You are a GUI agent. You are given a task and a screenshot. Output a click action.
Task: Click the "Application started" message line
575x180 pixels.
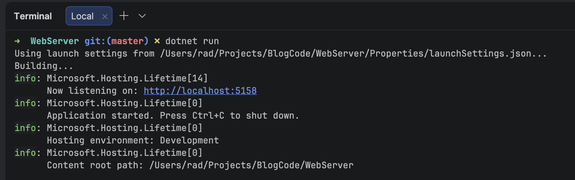pyautogui.click(x=173, y=116)
